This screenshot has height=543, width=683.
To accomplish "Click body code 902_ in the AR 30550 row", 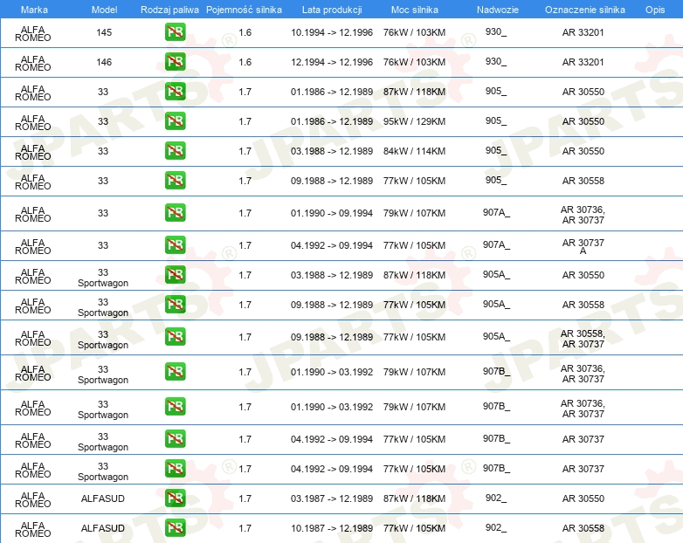I will 496,498.
